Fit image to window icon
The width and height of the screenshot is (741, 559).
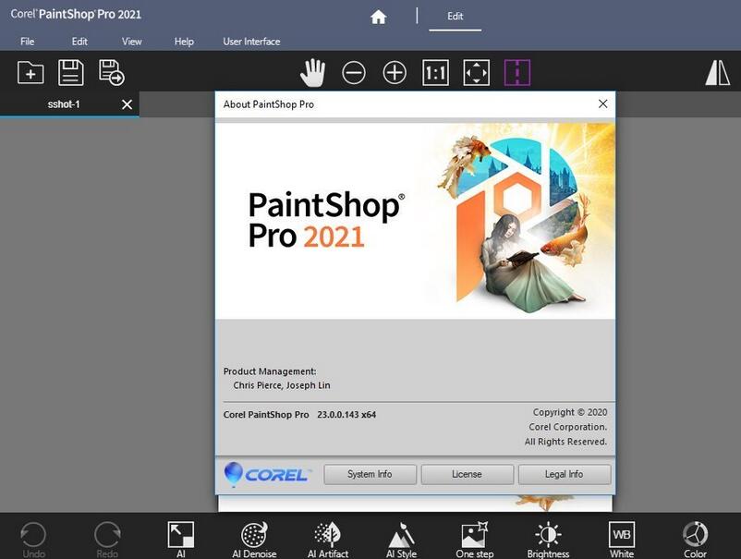477,73
